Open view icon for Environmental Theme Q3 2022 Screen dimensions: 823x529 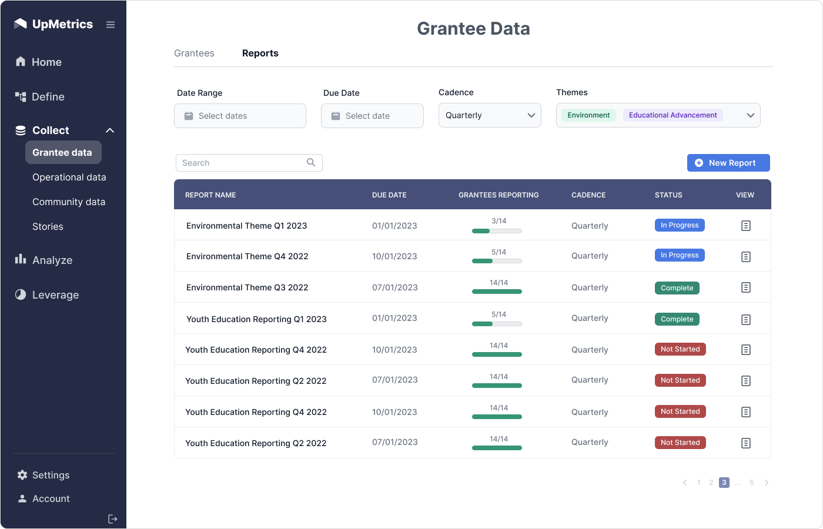pyautogui.click(x=745, y=287)
